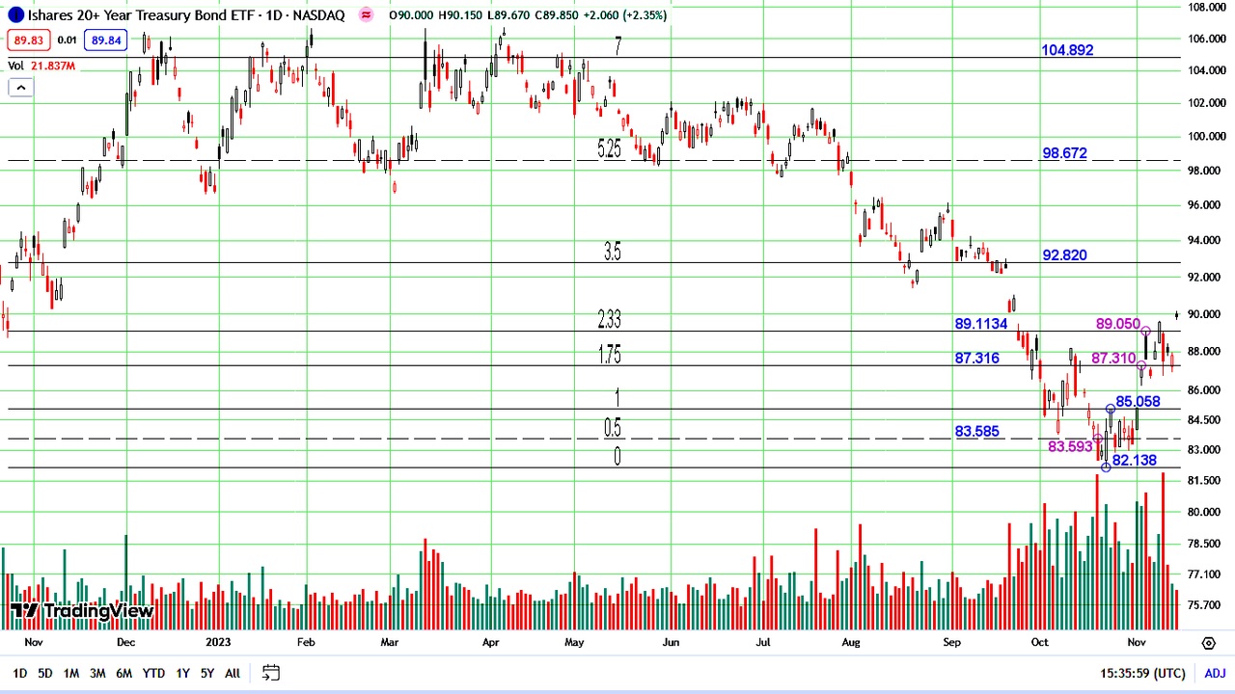
Task: Click the Ishares 20+ Year Treasury Bond ETF title
Action: [x=143, y=14]
